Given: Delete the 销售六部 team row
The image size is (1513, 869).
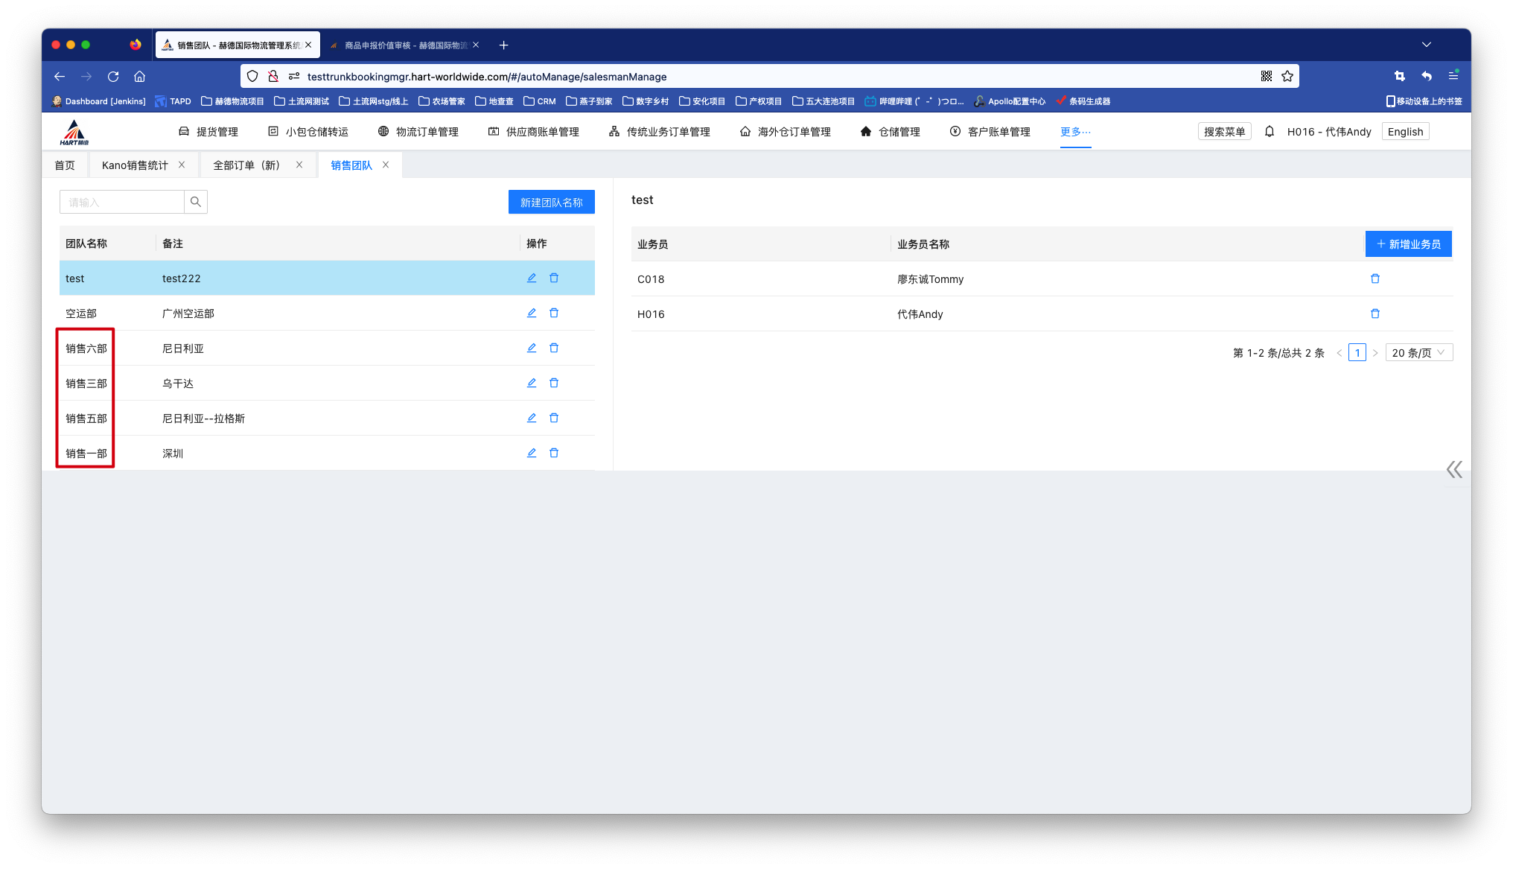Looking at the screenshot, I should (554, 348).
